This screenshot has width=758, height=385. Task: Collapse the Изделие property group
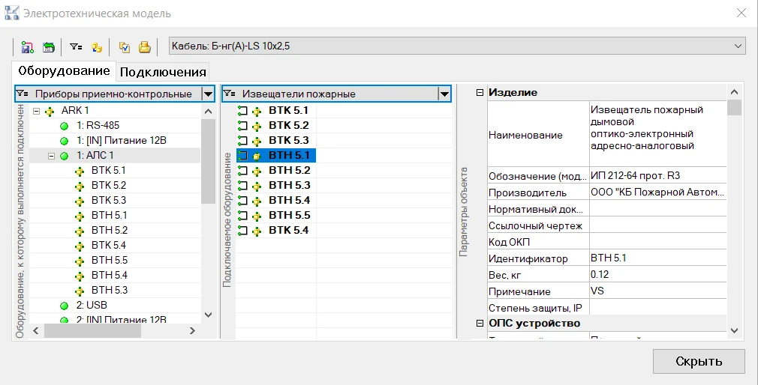(x=479, y=92)
